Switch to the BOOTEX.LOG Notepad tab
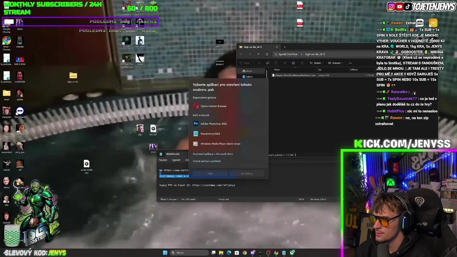Image resolution: width=457 pixels, height=257 pixels. (x=173, y=154)
